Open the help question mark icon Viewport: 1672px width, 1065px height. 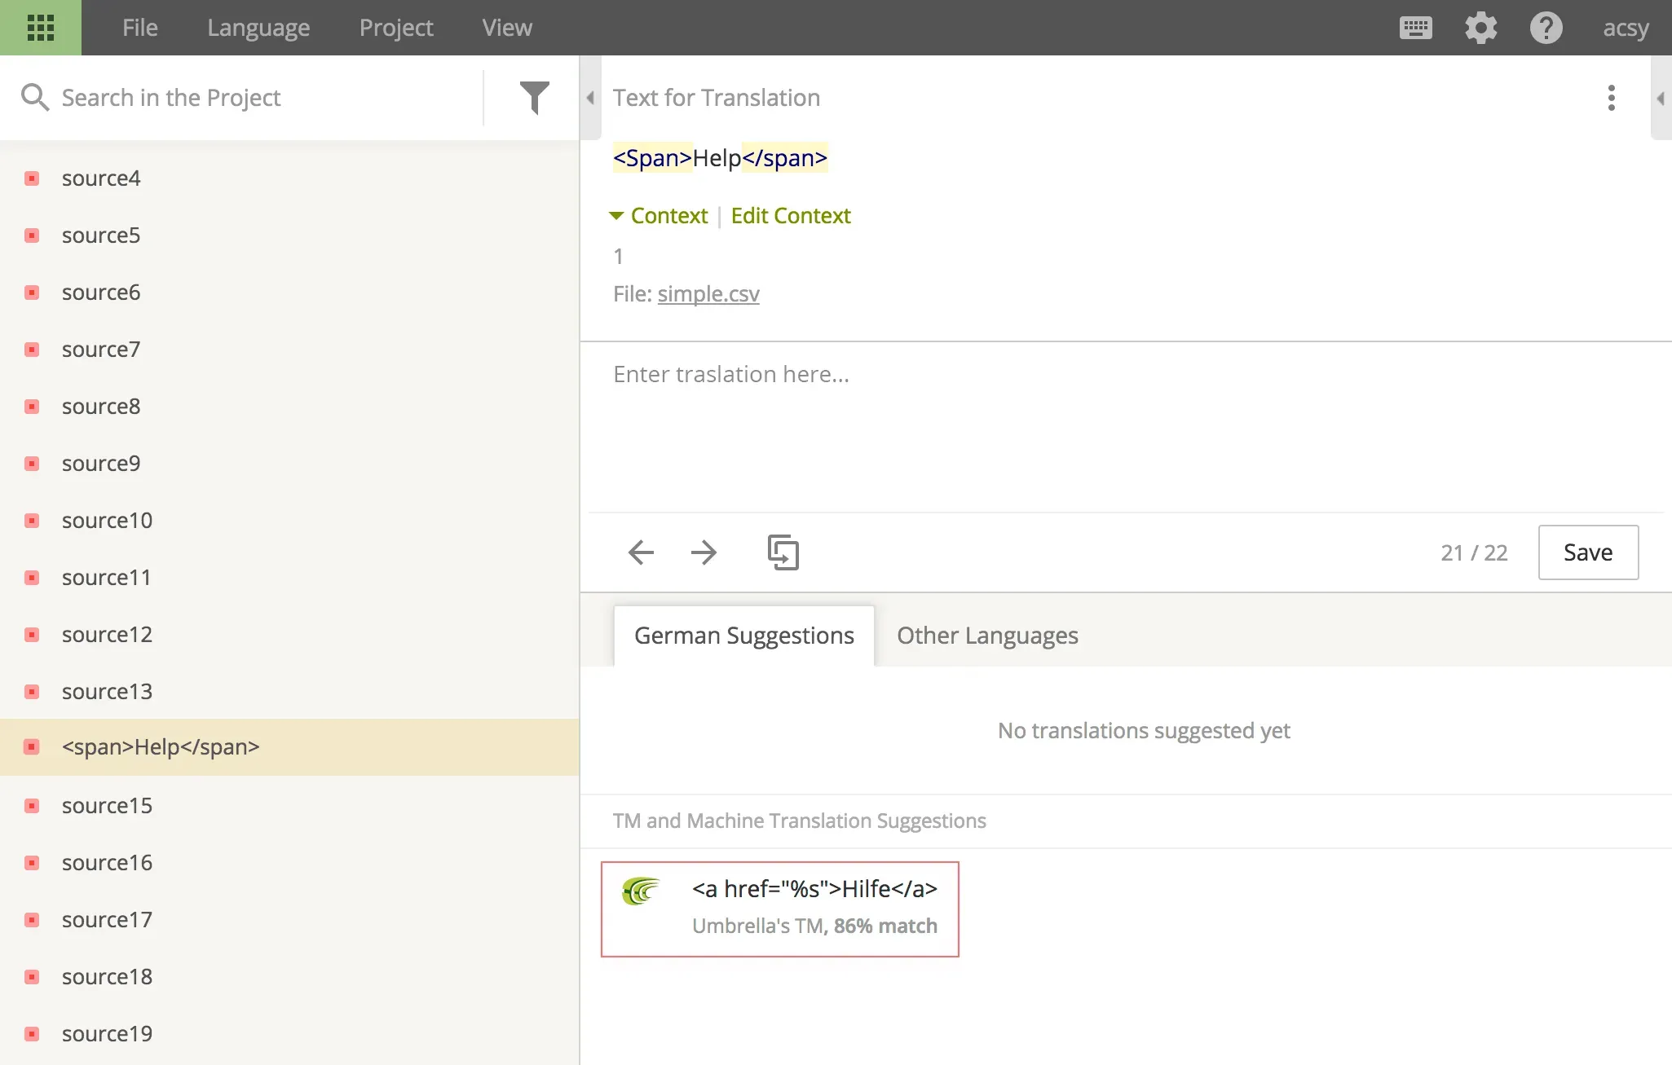(x=1546, y=28)
